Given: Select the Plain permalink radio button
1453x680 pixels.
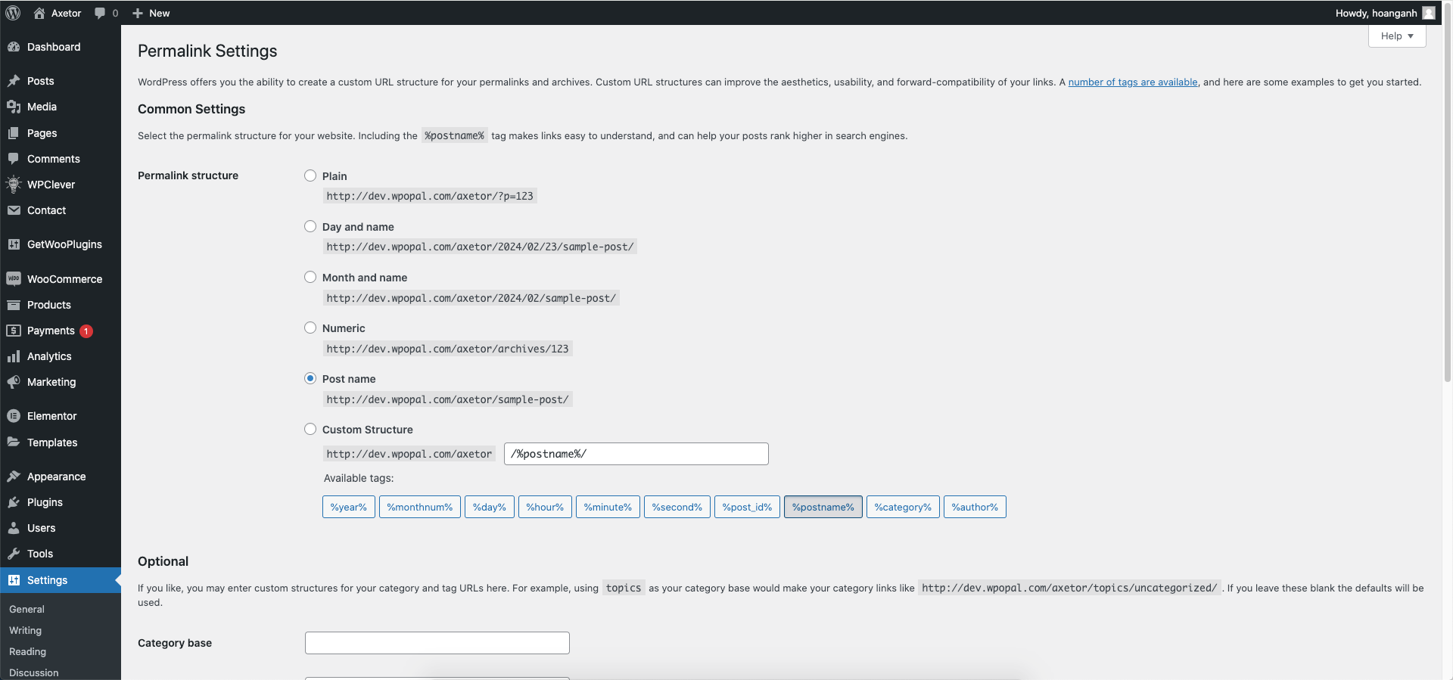Looking at the screenshot, I should tap(310, 175).
